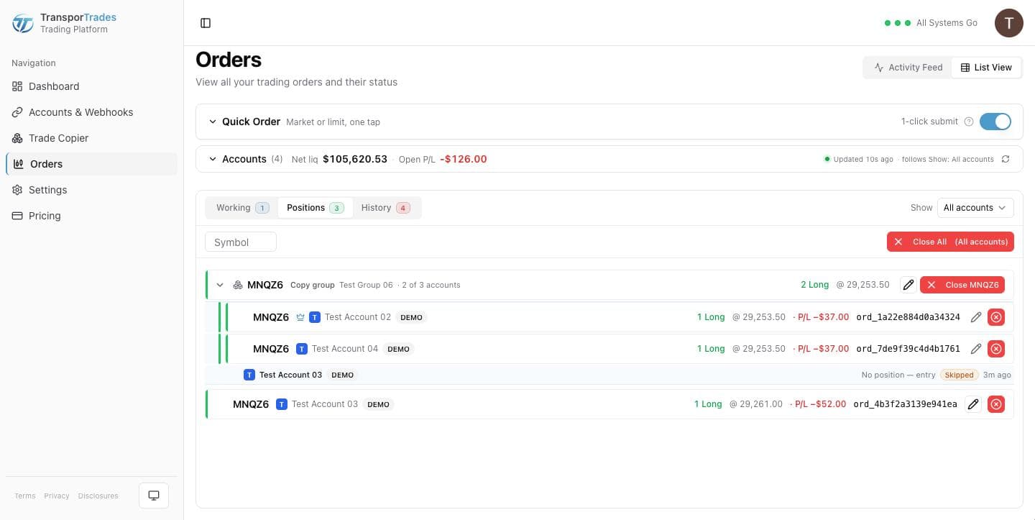1035x520 pixels.
Task: Open the Disclosures link
Action: coord(98,496)
